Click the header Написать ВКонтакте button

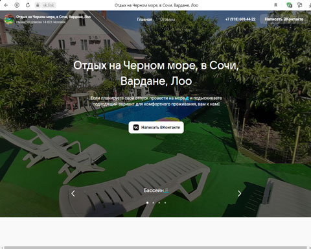click(284, 19)
